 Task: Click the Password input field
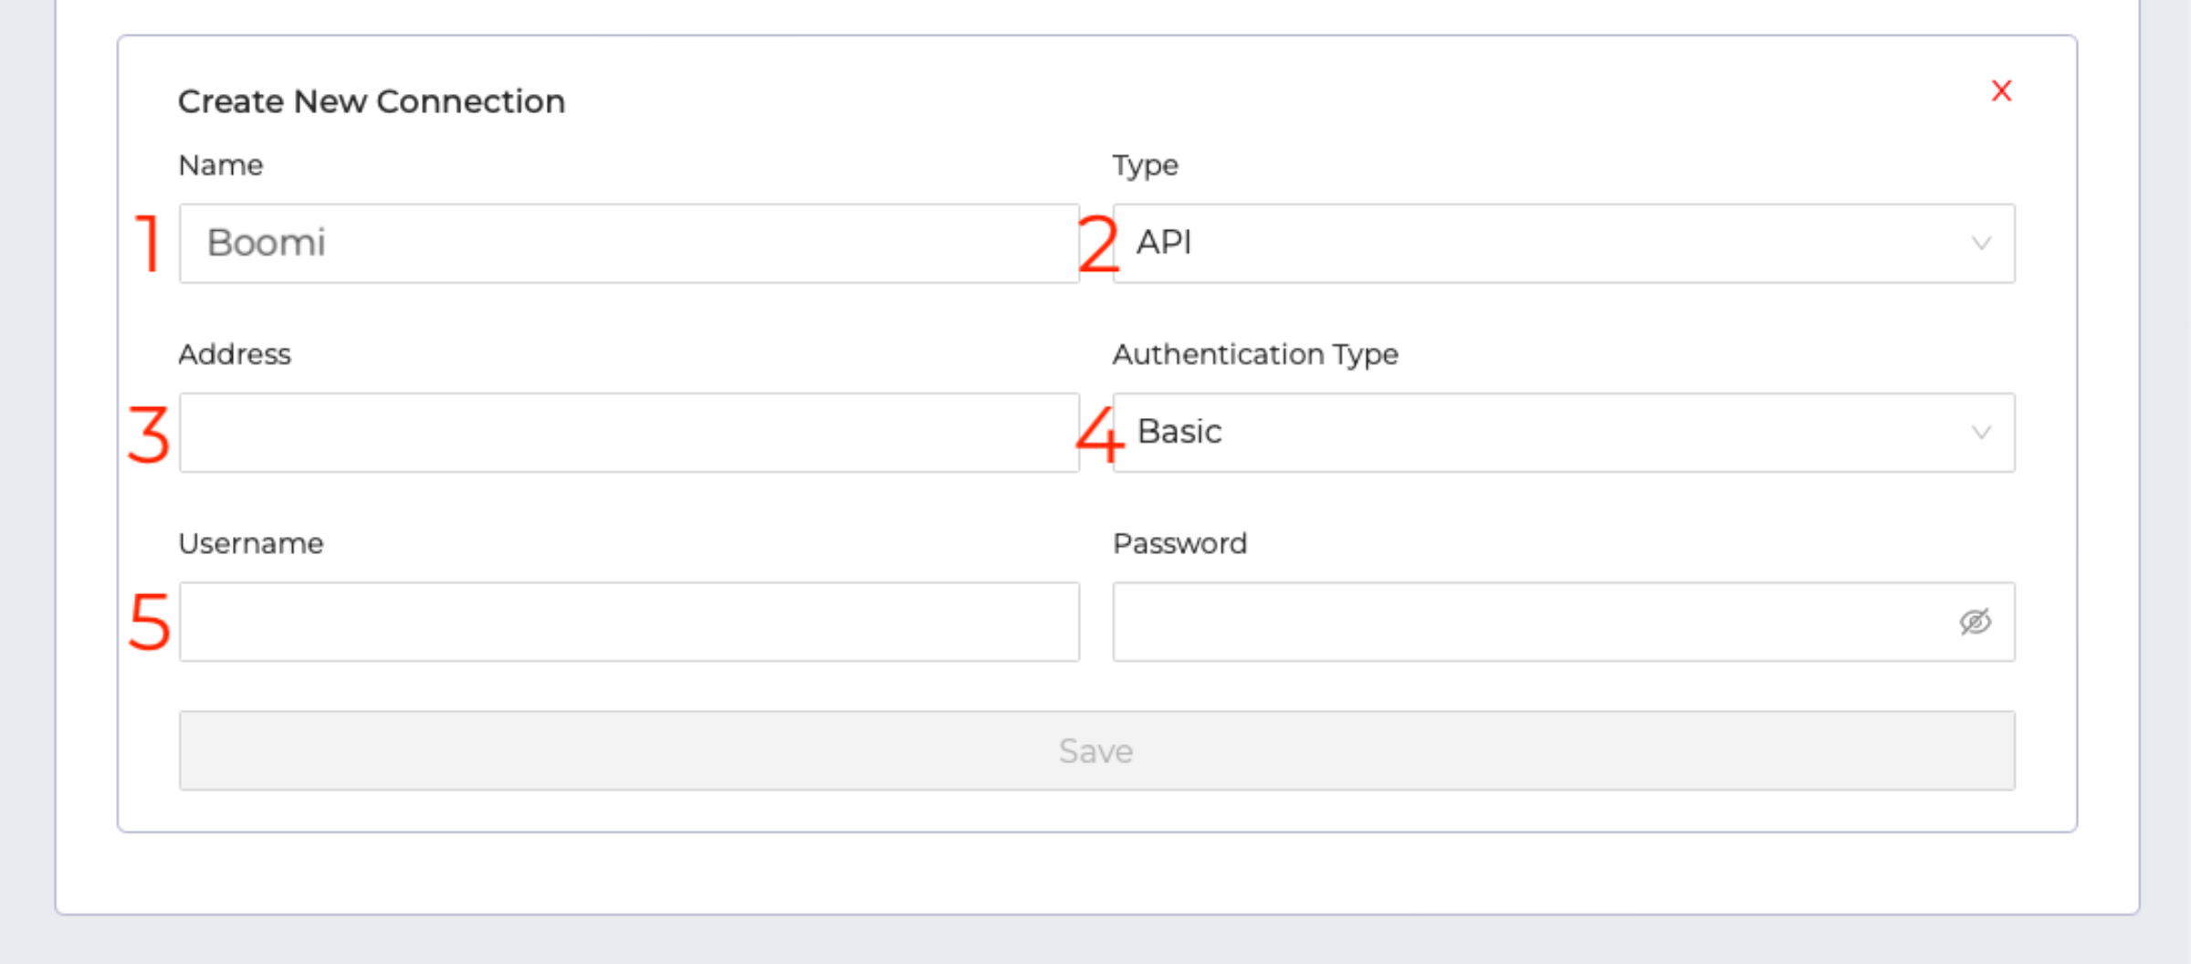click(1563, 621)
